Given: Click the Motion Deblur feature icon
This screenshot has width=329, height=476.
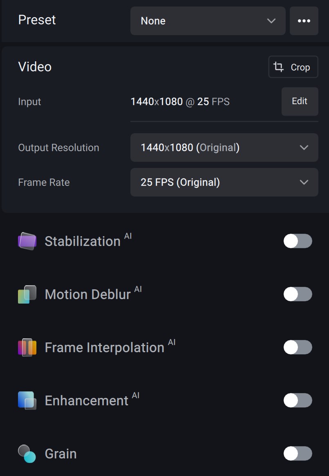Looking at the screenshot, I should pyautogui.click(x=27, y=294).
